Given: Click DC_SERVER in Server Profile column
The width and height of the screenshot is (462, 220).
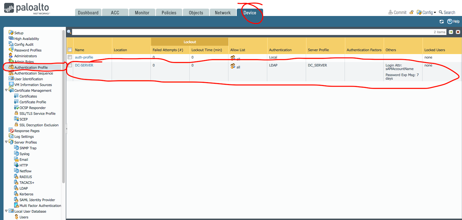Looking at the screenshot, I should pos(317,65).
